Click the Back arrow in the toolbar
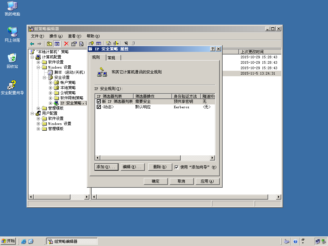 (x=32, y=44)
